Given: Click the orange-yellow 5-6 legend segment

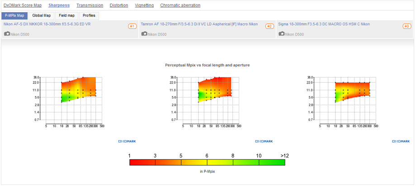Looking at the screenshot, I should pos(194,163).
